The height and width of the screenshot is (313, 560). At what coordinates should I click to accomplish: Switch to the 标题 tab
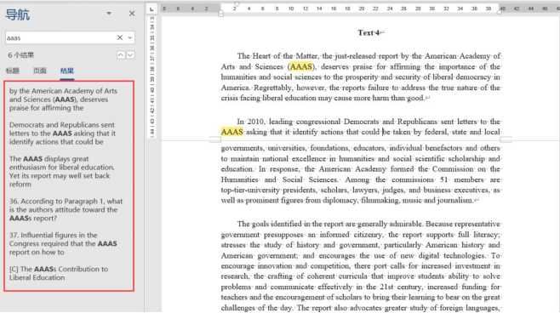13,71
